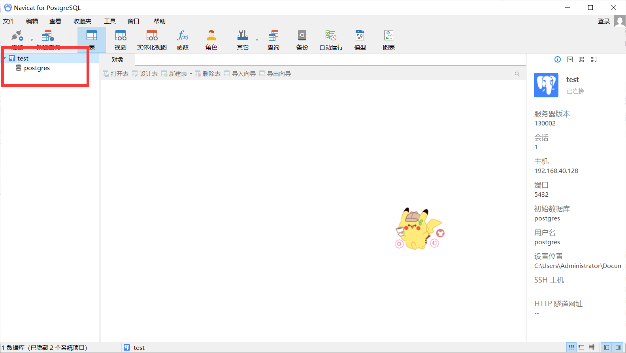
Task: Show the DDL pane icon
Action: point(570,59)
